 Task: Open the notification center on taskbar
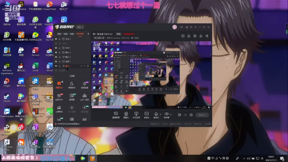click(x=282, y=158)
